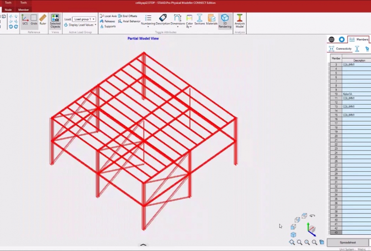Image resolution: width=371 pixels, height=251 pixels.
Task: Select the Connectivity view button
Action: [340, 48]
